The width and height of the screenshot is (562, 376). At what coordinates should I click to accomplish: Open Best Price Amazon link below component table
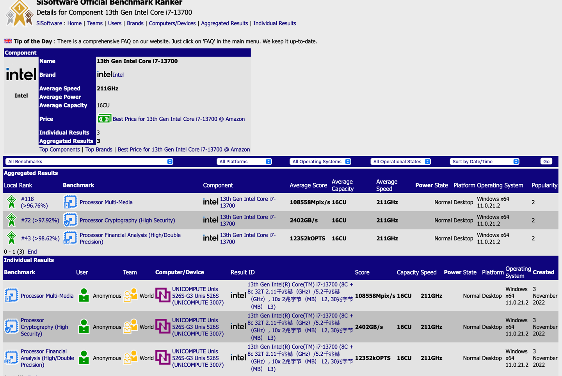coord(184,150)
